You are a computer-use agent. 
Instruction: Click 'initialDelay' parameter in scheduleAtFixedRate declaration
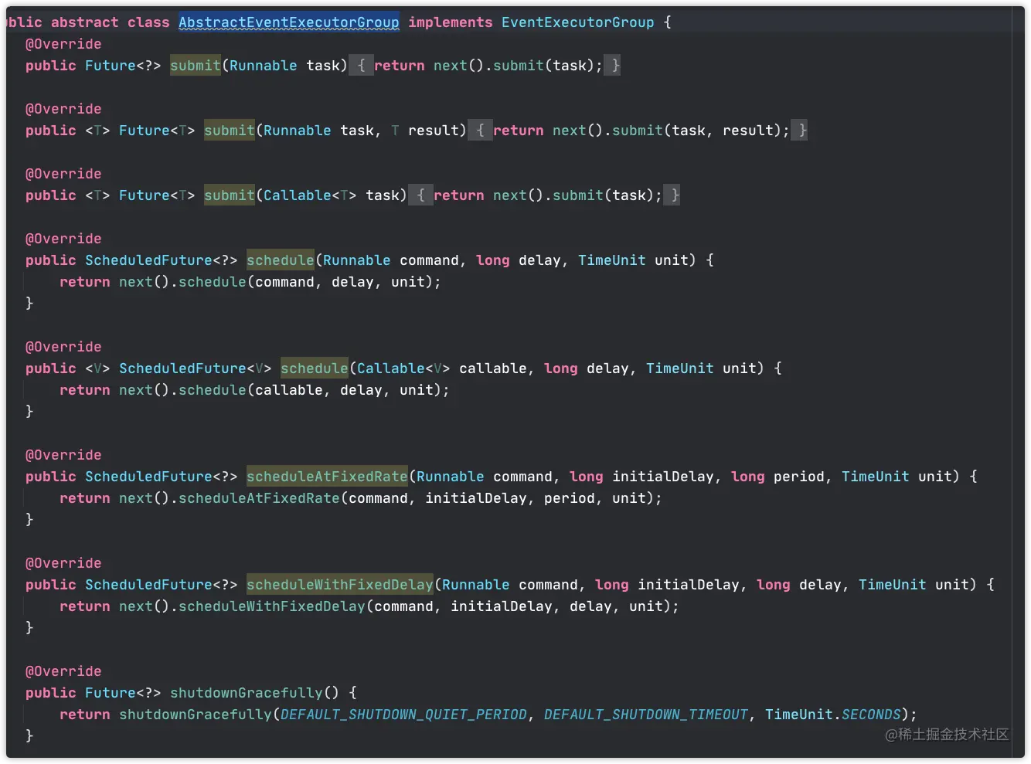click(663, 477)
